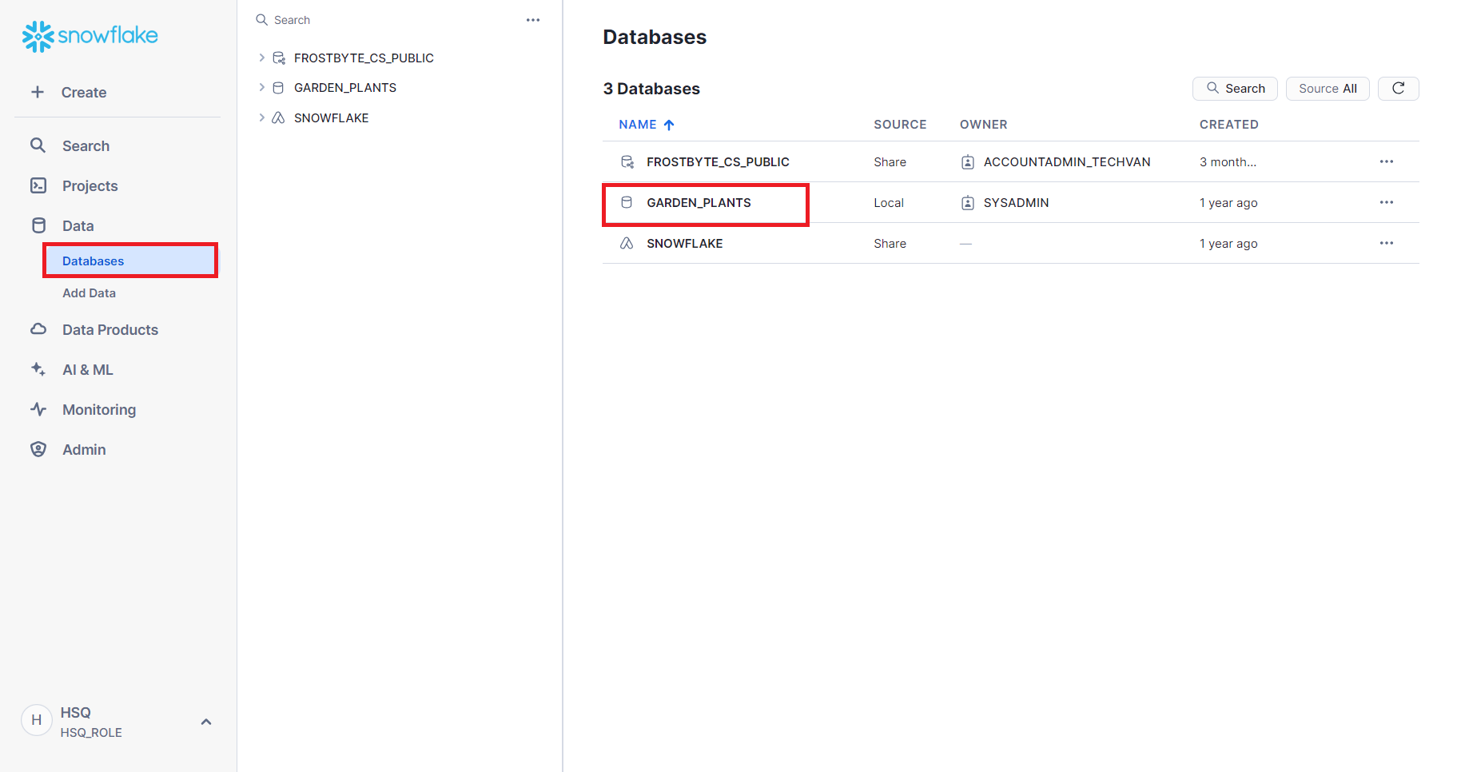This screenshot has width=1457, height=772.
Task: Expand the SNOWFLAKE tree node
Action: click(x=261, y=117)
